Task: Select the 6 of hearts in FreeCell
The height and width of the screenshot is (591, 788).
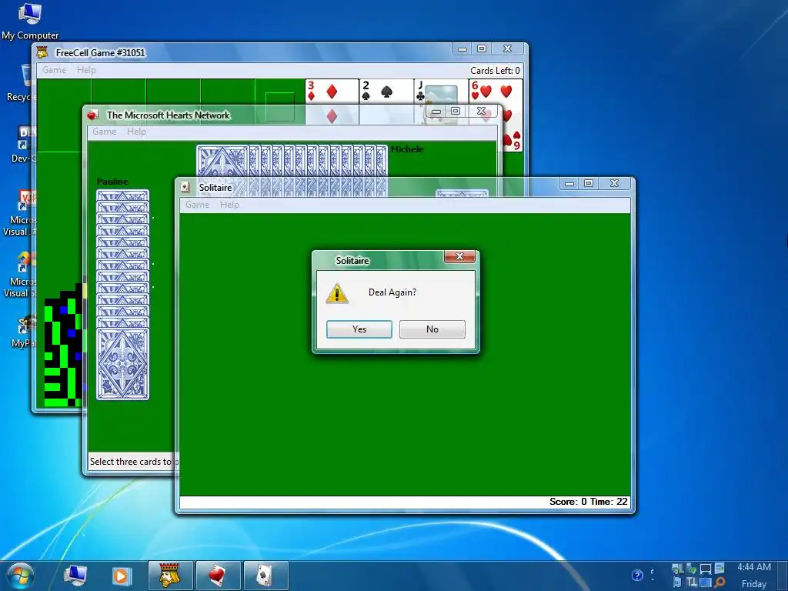Action: [x=496, y=92]
